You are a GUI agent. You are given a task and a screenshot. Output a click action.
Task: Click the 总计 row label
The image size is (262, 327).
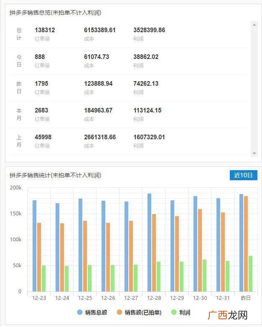pos(19,34)
